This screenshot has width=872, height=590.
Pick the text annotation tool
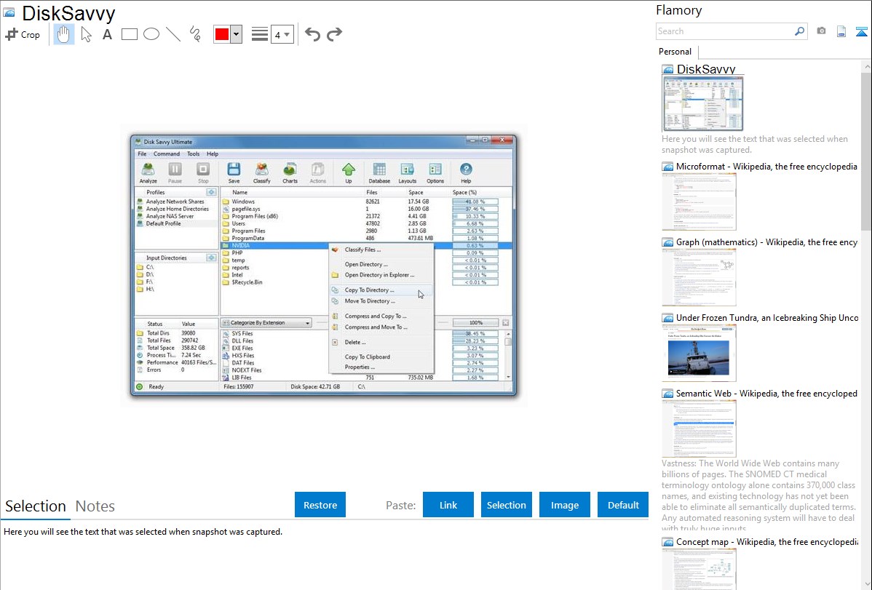[107, 34]
